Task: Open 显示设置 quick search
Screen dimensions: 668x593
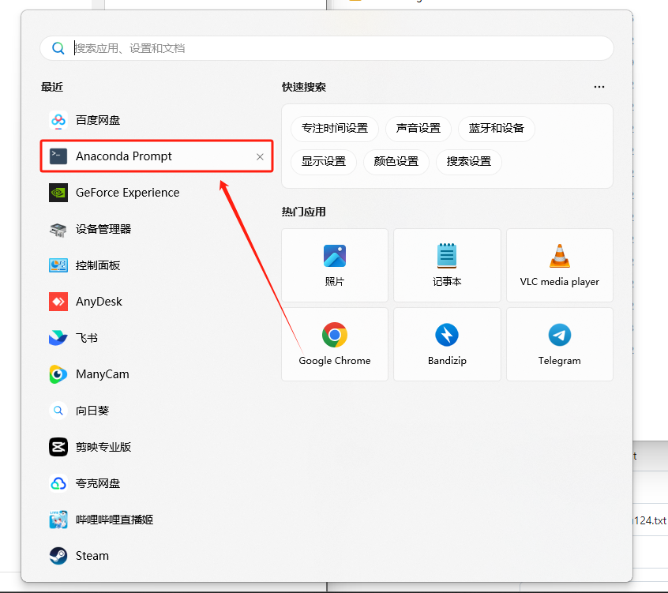Action: [x=324, y=161]
